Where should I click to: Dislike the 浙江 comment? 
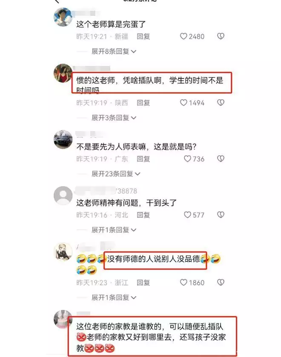(221, 283)
